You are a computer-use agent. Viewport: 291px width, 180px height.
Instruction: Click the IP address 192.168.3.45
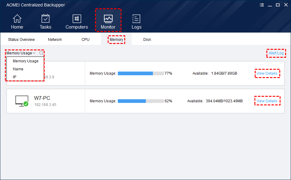coord(45,105)
